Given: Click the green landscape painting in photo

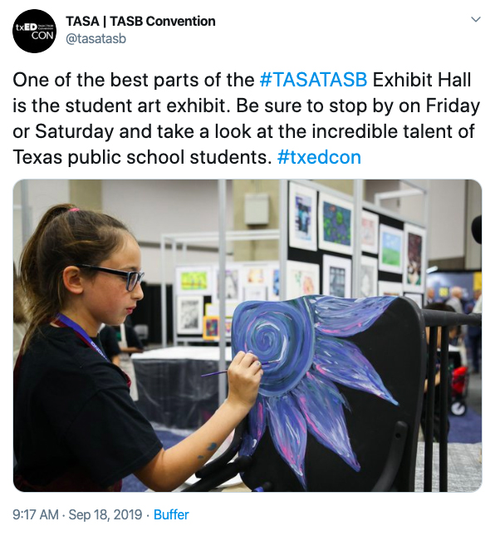Looking at the screenshot, I should click(391, 249).
